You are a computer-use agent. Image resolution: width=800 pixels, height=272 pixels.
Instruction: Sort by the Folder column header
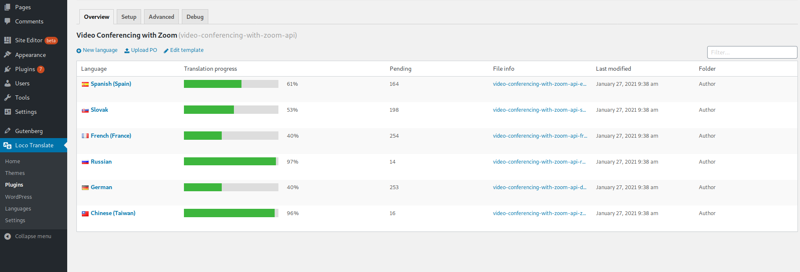(707, 69)
